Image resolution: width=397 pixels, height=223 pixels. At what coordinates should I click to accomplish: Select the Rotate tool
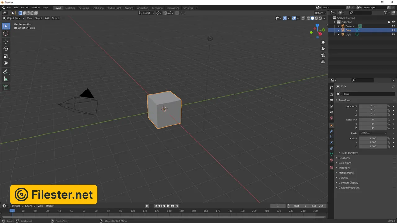coord(6,49)
